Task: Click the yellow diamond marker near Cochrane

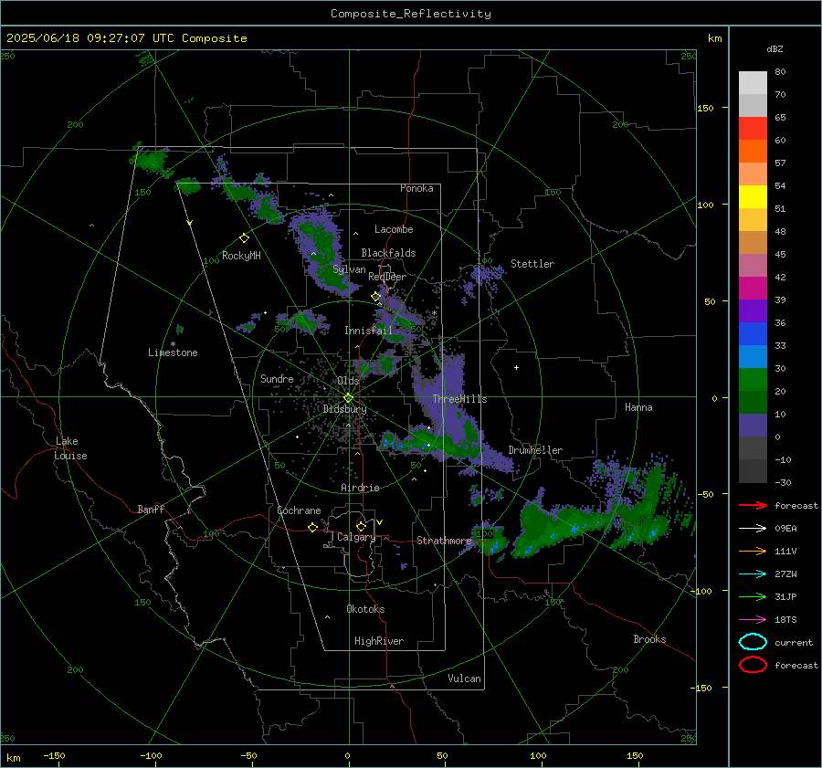Action: tap(312, 528)
